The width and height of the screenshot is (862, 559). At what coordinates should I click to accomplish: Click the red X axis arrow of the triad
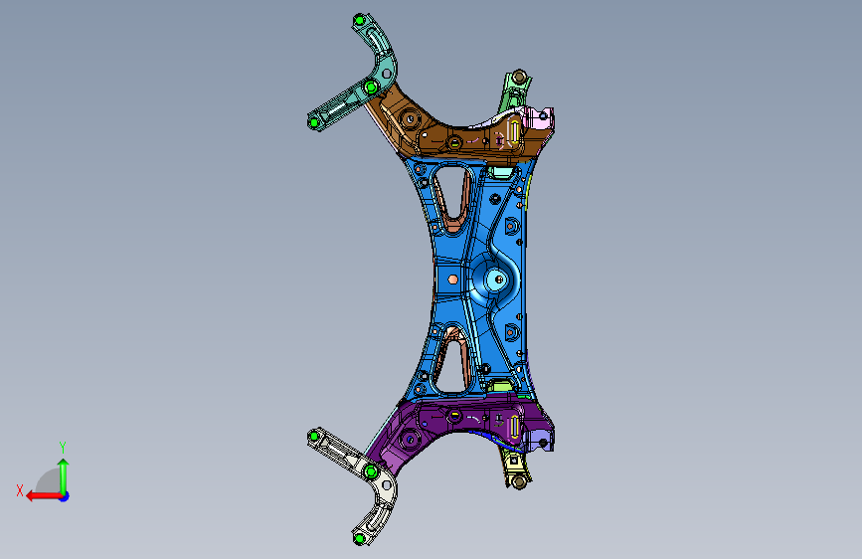[44, 496]
